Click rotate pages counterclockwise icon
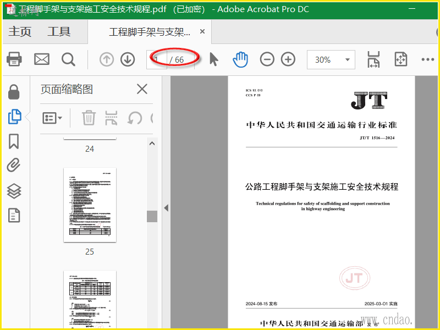 pos(135,118)
